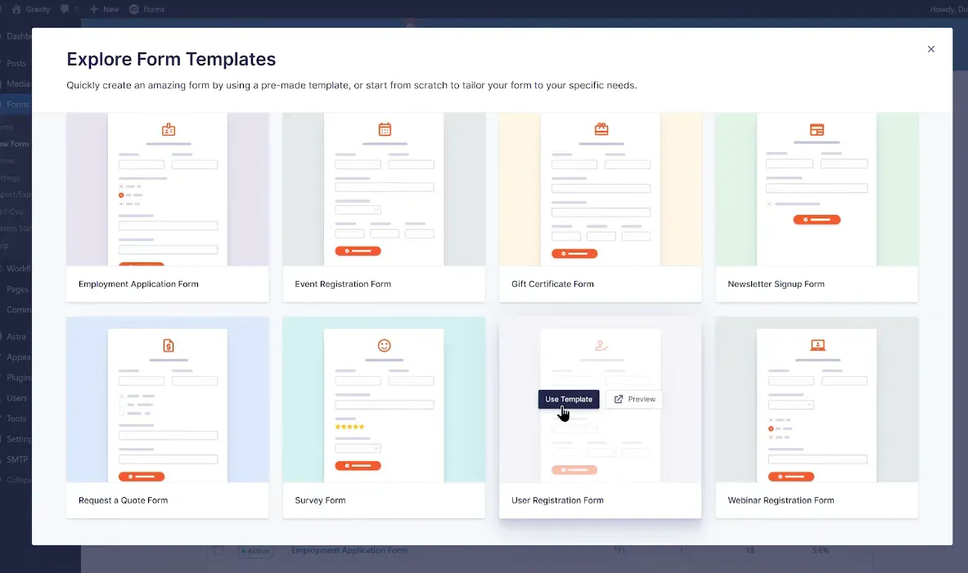The width and height of the screenshot is (968, 573).
Task: Click the ID badge icon on Employment Application template
Action: [168, 129]
